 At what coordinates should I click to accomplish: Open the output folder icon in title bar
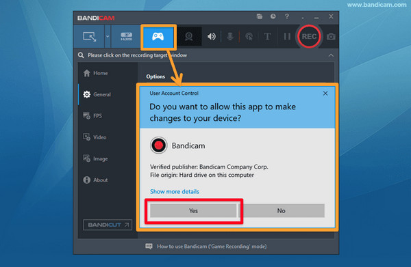pyautogui.click(x=260, y=16)
